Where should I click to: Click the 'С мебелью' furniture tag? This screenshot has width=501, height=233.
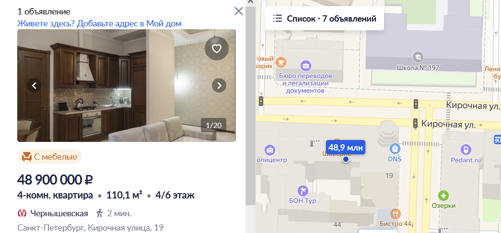point(49,157)
